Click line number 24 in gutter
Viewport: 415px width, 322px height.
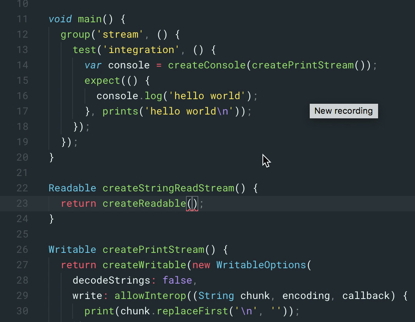[22, 219]
